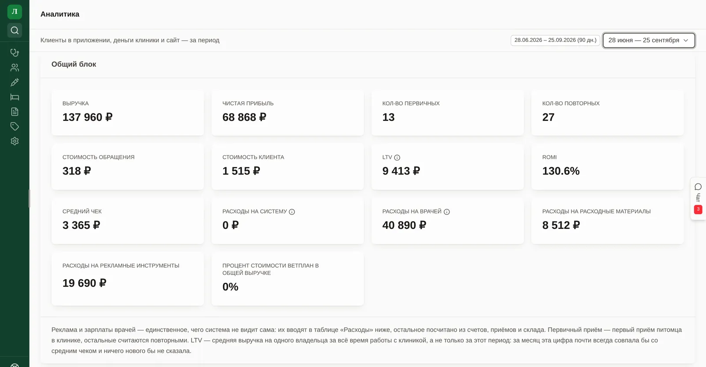Screen dimensions: 706x367
Task: Open the bed icon in sidebar
Action: click(15, 97)
